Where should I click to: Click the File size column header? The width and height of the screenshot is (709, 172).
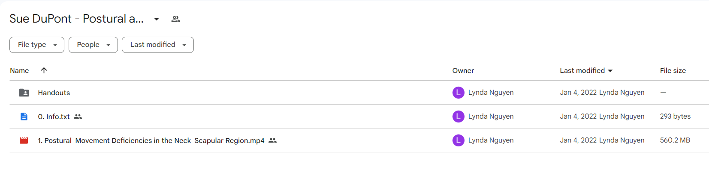[673, 71]
